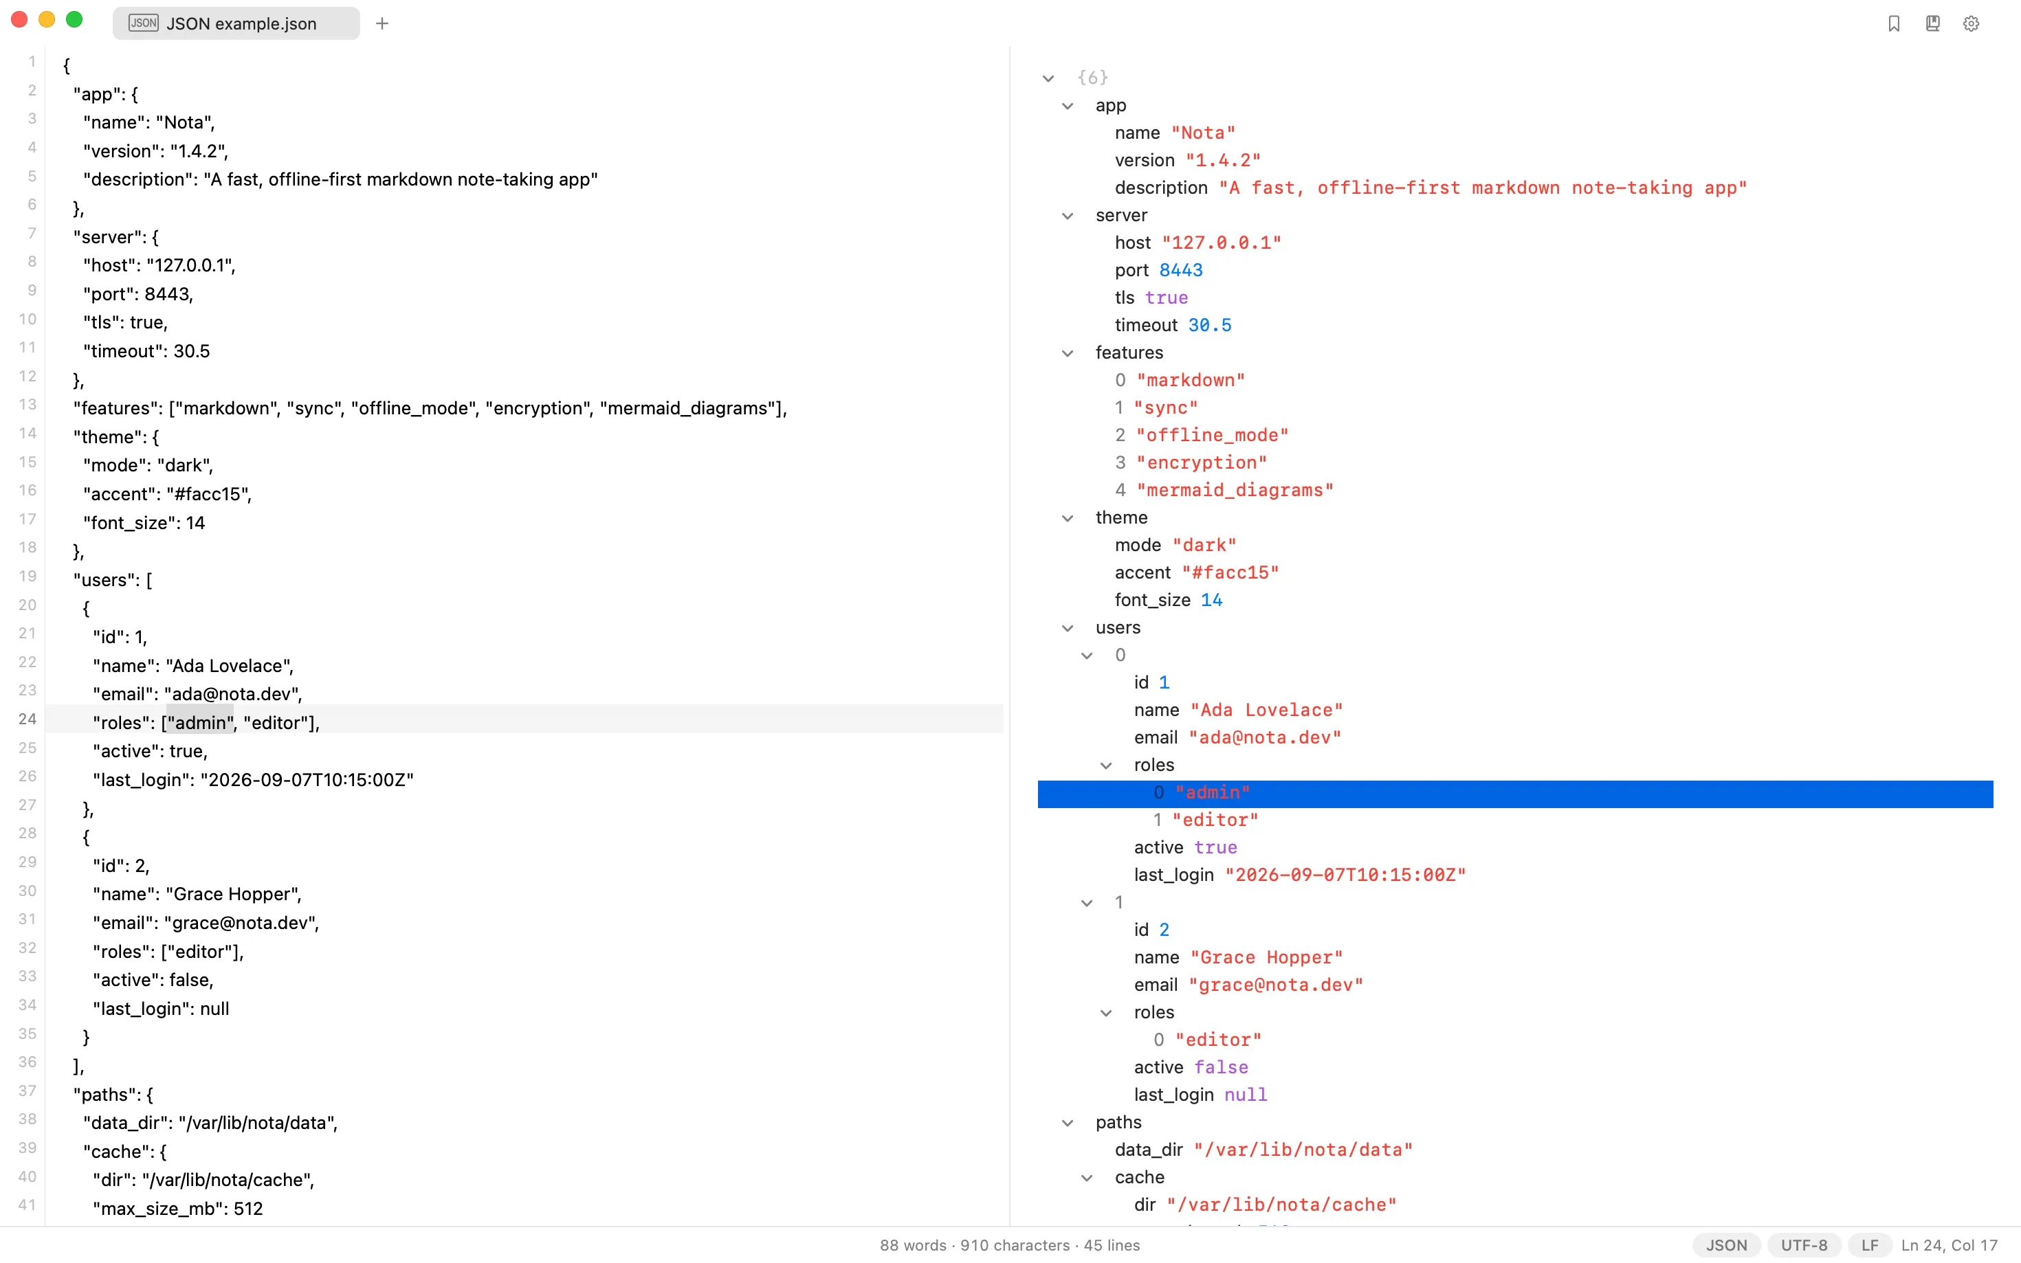Select the email "grace@nota.dev" tree row

(1514, 985)
